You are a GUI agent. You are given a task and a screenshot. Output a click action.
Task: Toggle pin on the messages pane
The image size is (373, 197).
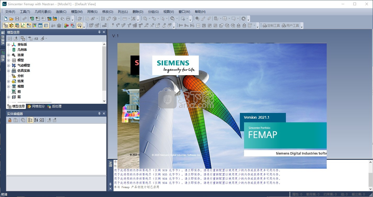(110, 184)
